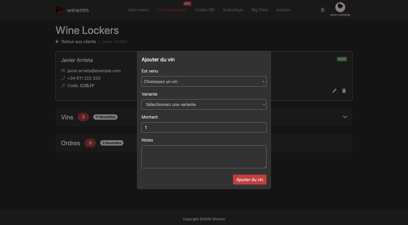Delete client with the trash icon

344,91
